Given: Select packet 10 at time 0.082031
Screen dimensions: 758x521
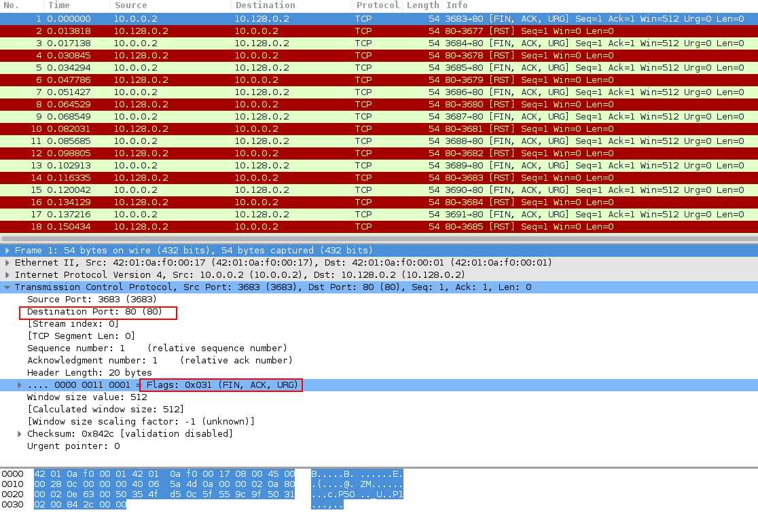Looking at the screenshot, I should (x=379, y=128).
